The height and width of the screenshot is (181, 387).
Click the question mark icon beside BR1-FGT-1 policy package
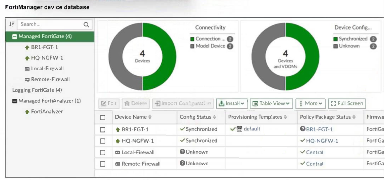[303, 129]
